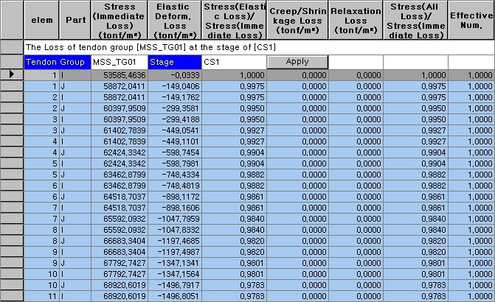This screenshot has width=495, height=302.
Task: Click the Creep/Shrinkage Loss column header
Action: [298, 20]
